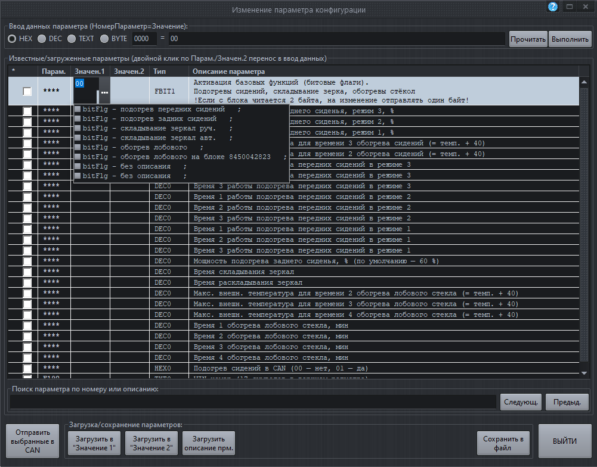The image size is (597, 467).
Task: Click the scrollbar down arrow in parameter table
Action: (584, 373)
